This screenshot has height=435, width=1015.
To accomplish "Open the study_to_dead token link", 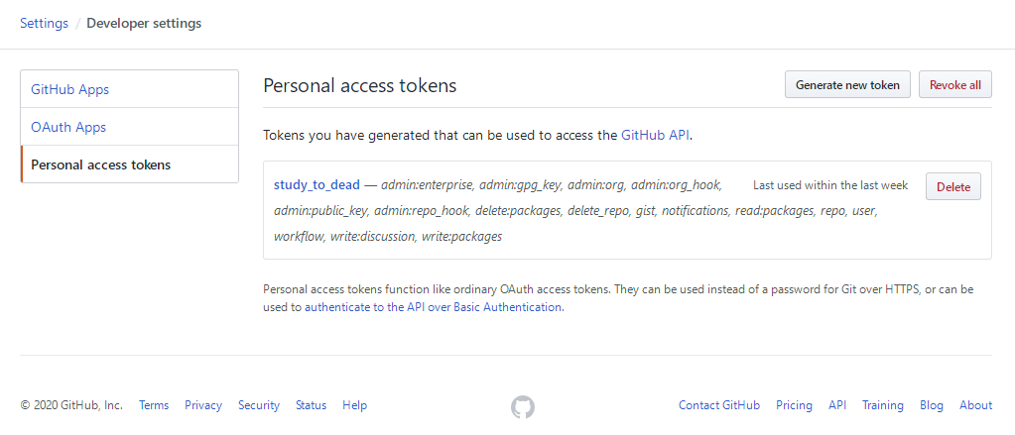I will point(317,185).
